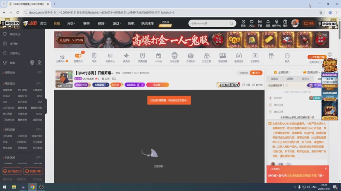Select 直播 in top navigation

click(x=57, y=23)
